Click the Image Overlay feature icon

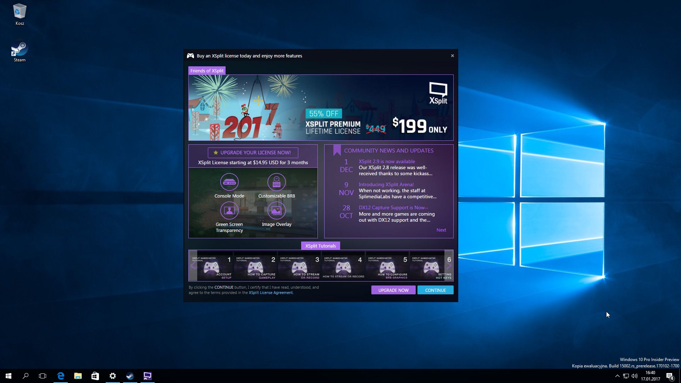coord(276,210)
